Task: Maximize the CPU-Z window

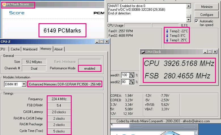Action: [x=102, y=42]
